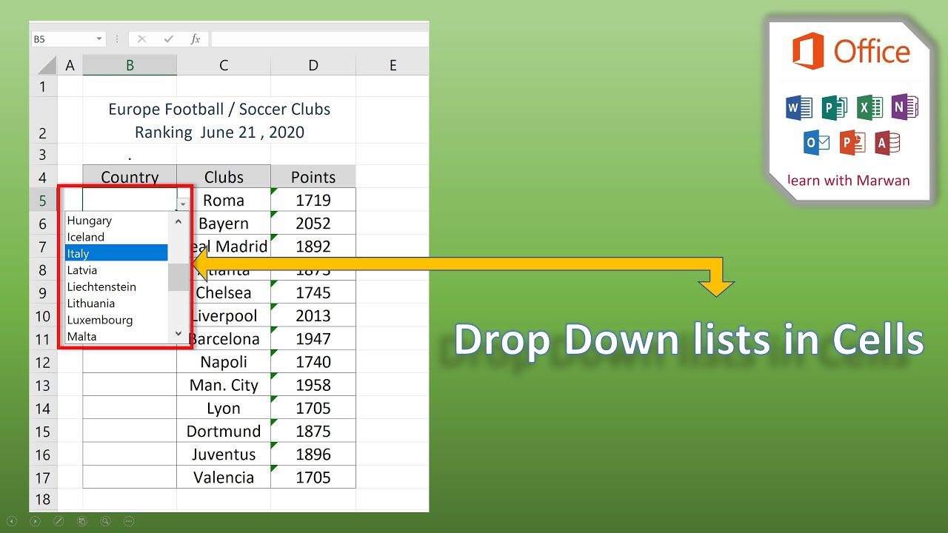Go to previous slide with the back arrow
This screenshot has height=533, width=948.
point(11,521)
